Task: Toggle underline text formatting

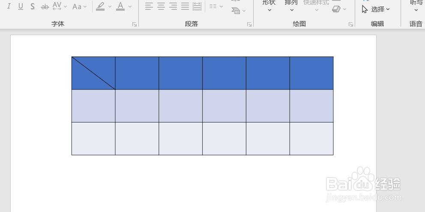Action: click(21, 6)
